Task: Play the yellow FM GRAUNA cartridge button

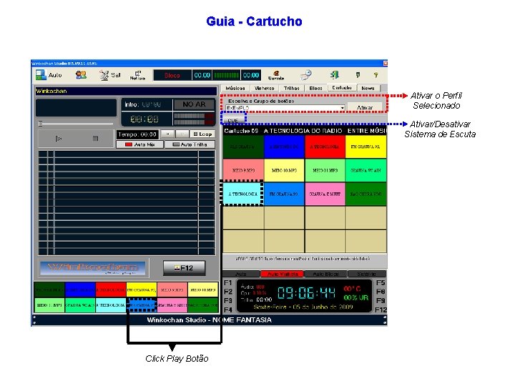Action: pyautogui.click(x=366, y=147)
